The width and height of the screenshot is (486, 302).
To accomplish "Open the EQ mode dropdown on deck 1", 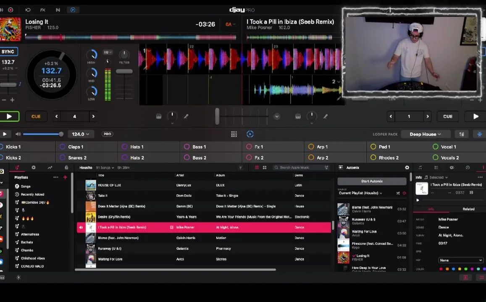I will (108, 52).
